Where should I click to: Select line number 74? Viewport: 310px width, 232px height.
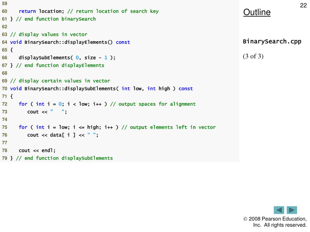[x=5, y=119]
